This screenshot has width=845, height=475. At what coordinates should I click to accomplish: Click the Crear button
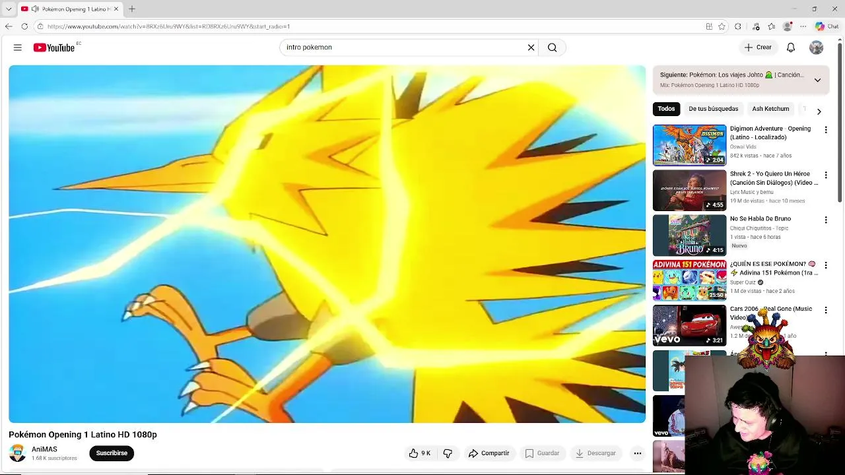pos(758,47)
